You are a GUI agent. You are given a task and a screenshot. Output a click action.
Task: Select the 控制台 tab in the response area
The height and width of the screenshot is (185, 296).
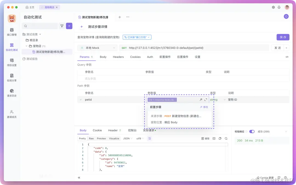click(132, 130)
